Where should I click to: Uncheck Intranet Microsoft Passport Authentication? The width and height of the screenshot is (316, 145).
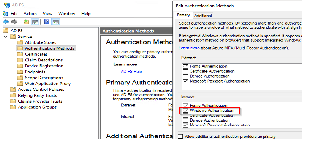coord(186,125)
